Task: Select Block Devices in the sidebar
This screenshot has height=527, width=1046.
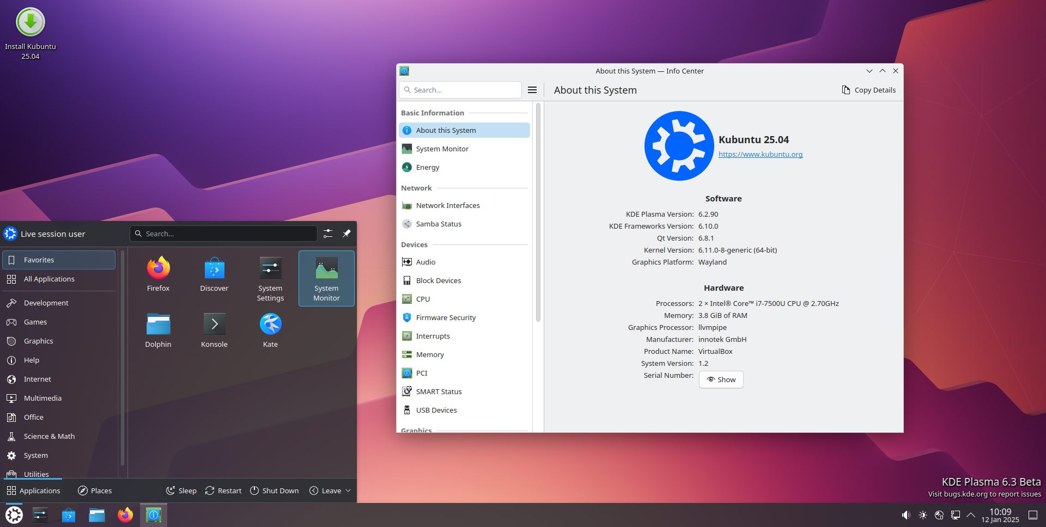Action: [x=464, y=280]
